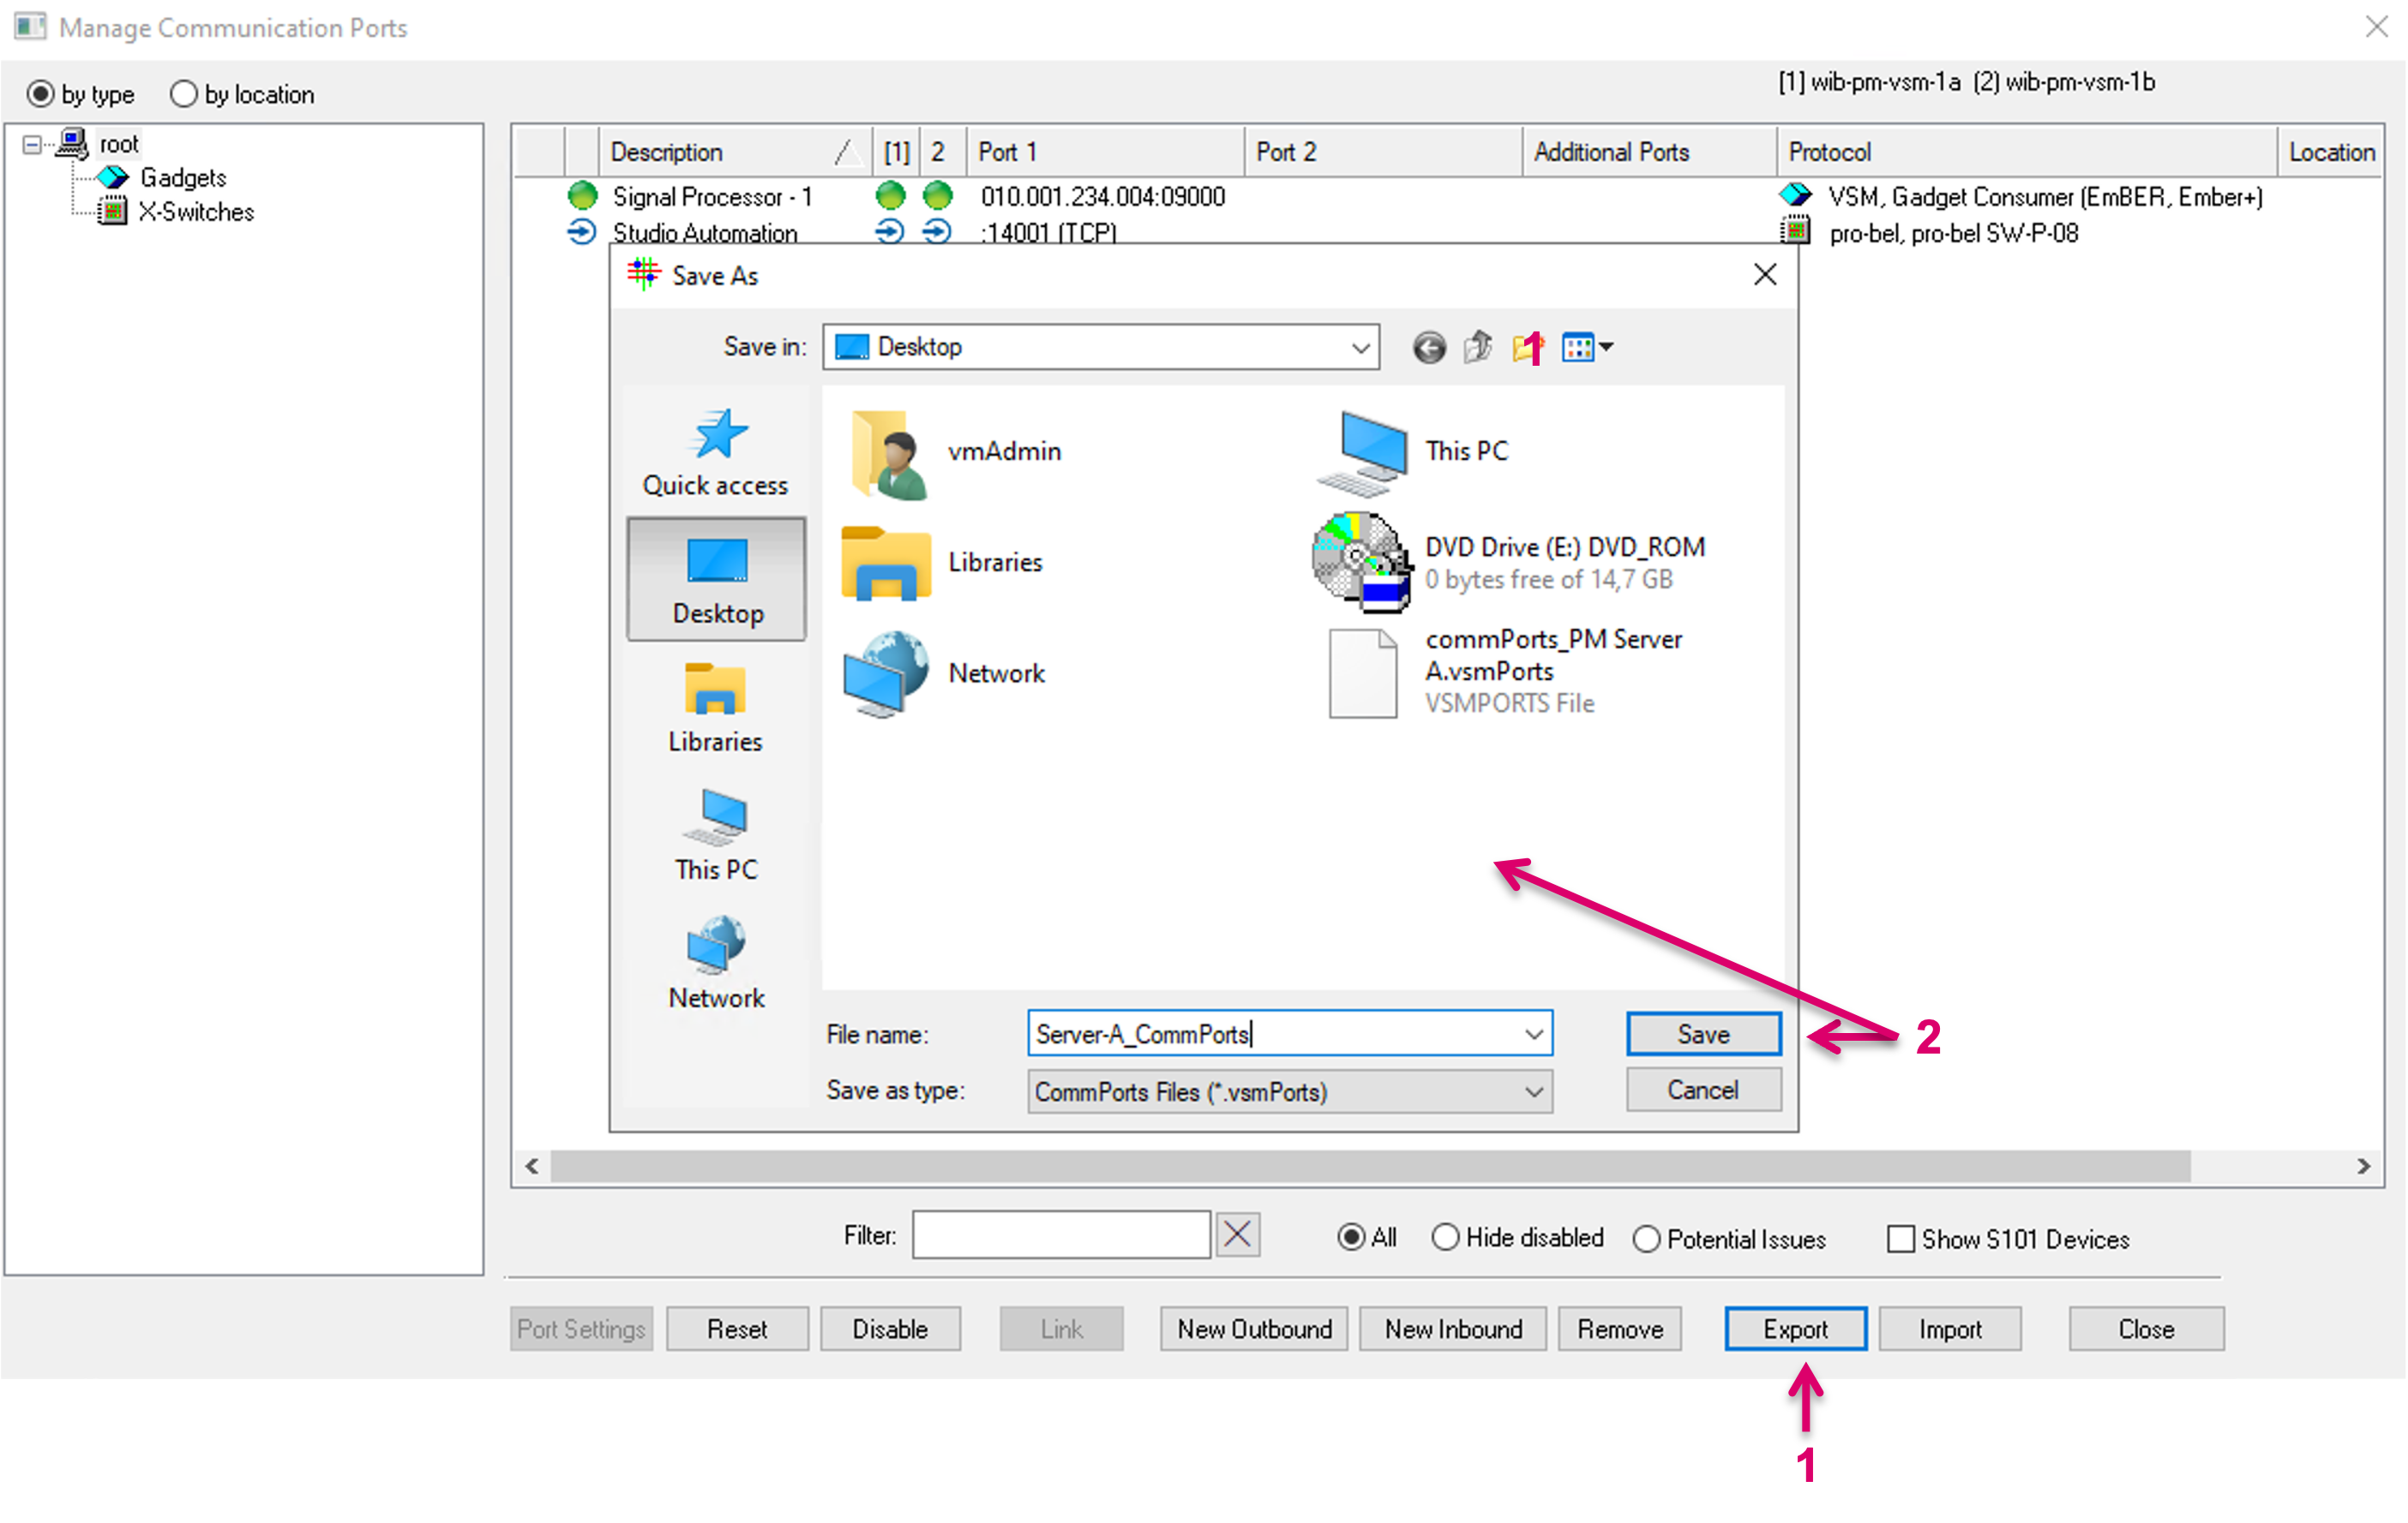Click the Back navigation icon in Save As

[x=1428, y=347]
